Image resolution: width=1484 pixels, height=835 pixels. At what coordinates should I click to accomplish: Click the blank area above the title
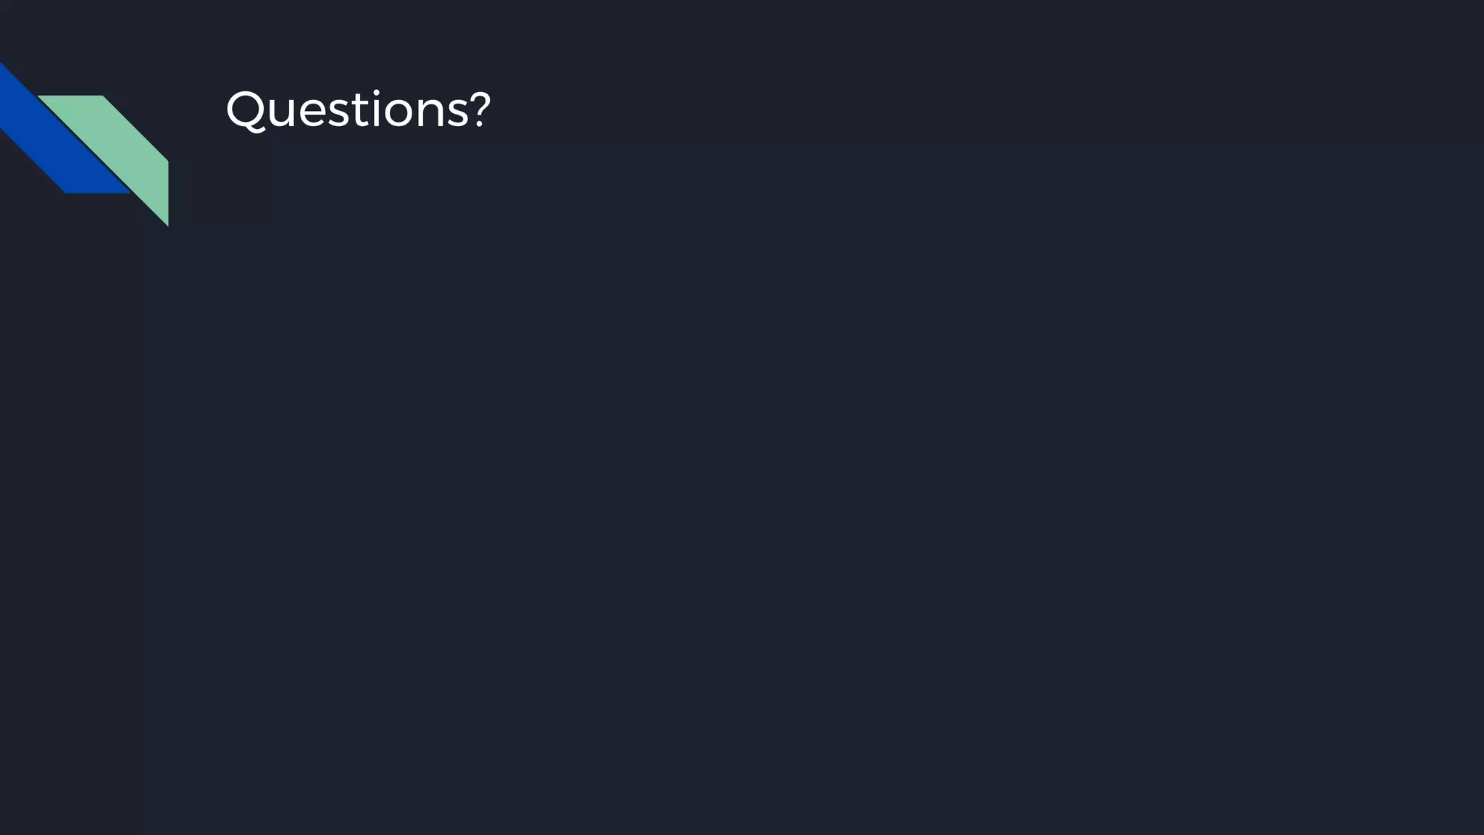coord(358,36)
